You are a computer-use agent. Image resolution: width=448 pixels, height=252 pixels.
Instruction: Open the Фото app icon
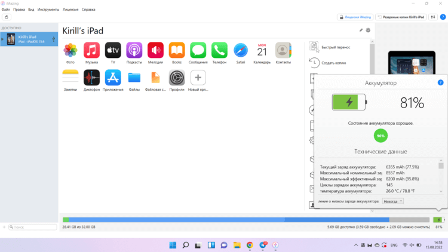coord(70,50)
